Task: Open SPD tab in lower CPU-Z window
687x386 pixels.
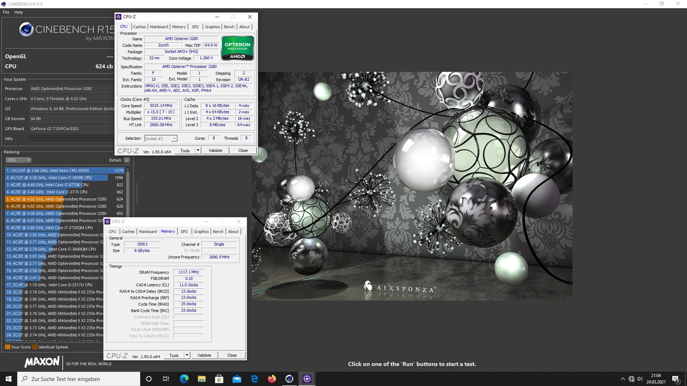Action: (x=184, y=232)
